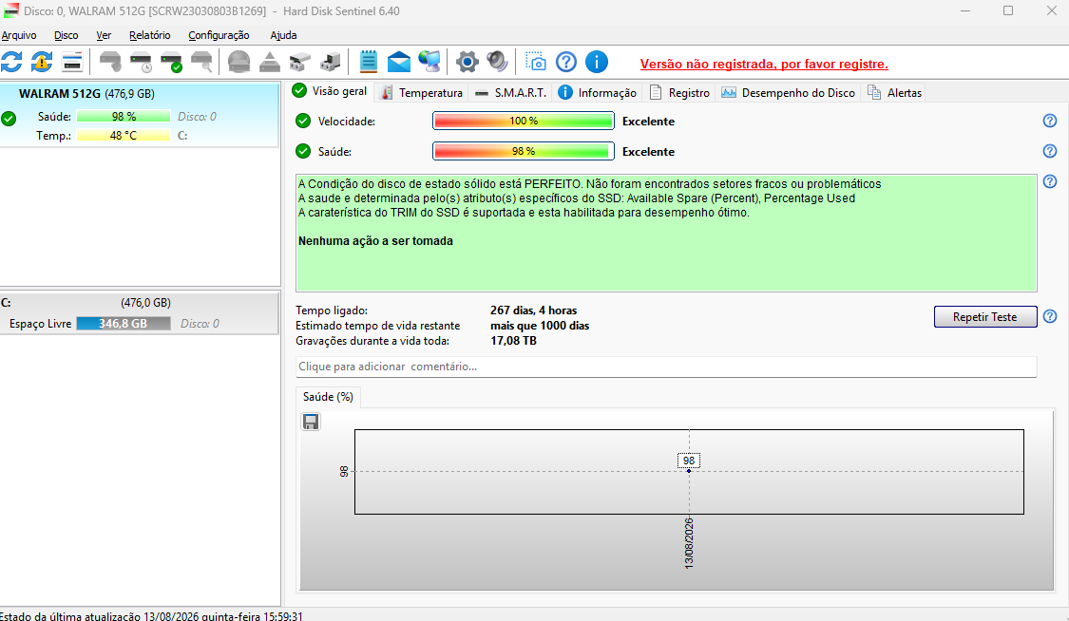The height and width of the screenshot is (621, 1069).
Task: Click the sidebar Saúde 98 % green bar
Action: tap(124, 117)
